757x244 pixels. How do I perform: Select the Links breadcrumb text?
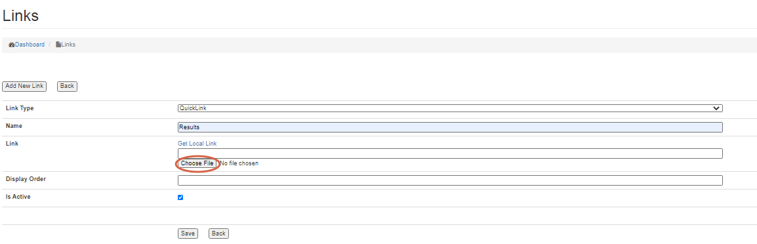click(68, 45)
